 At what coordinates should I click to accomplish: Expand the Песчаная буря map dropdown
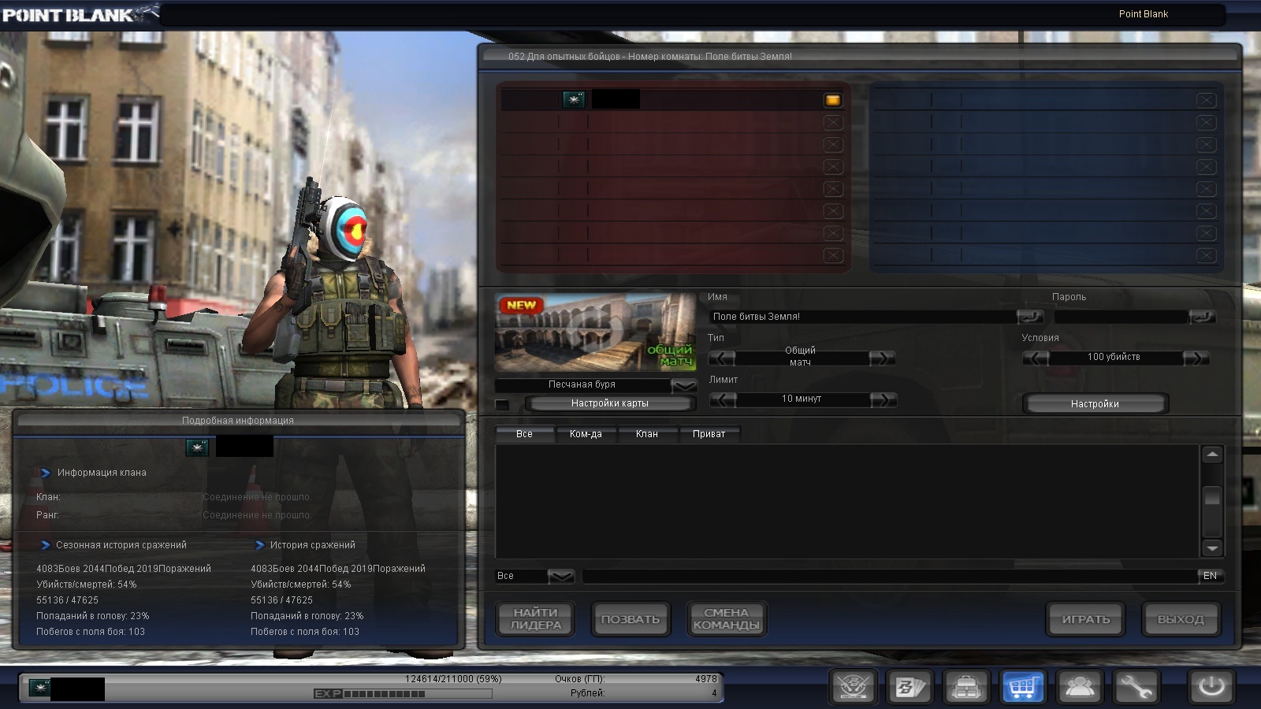683,385
